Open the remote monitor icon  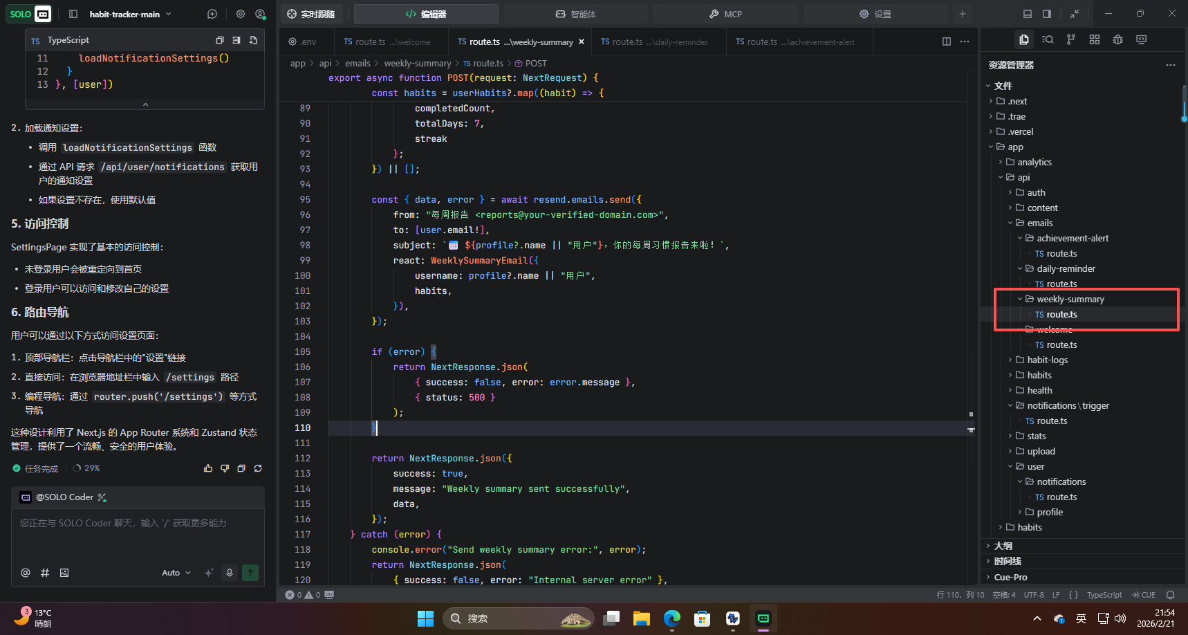(x=1142, y=39)
